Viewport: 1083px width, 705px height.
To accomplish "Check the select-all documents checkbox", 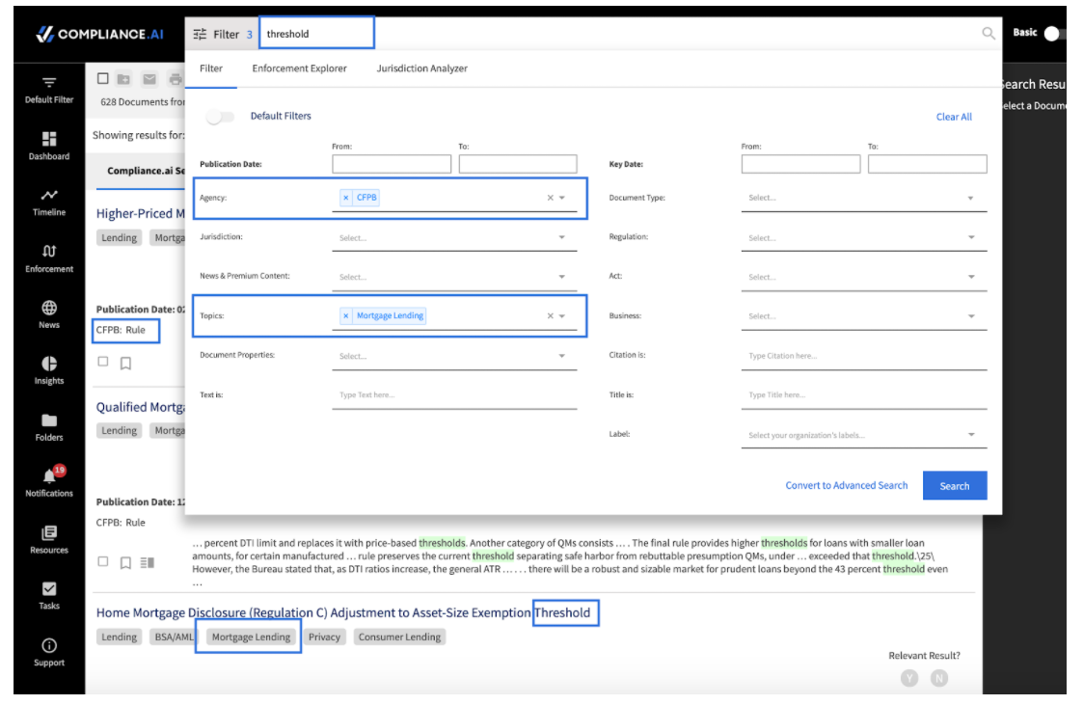I will (103, 79).
